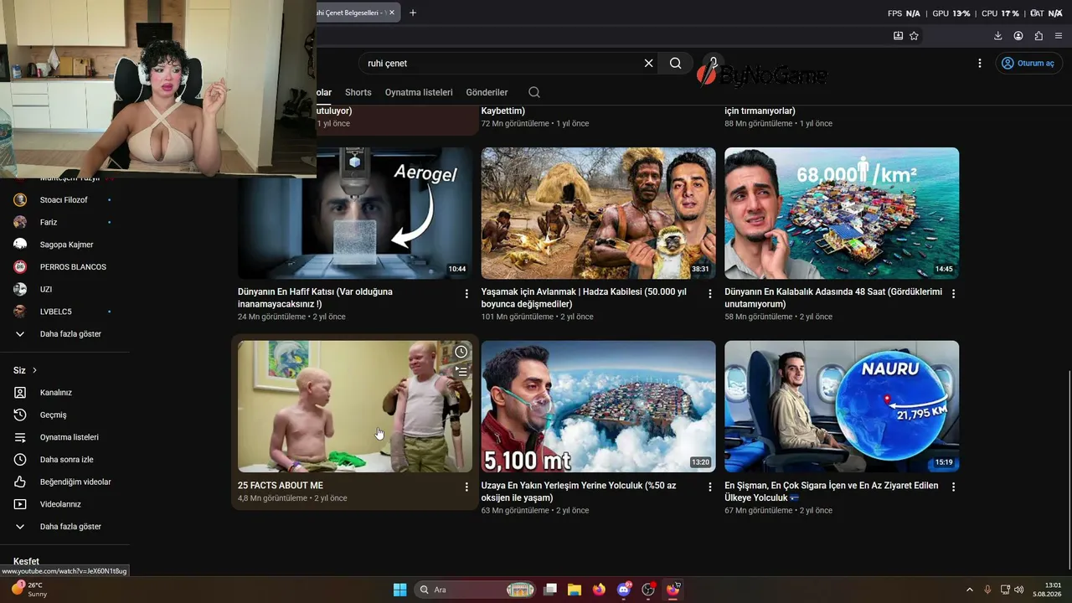Viewport: 1072px width, 603px height.
Task: Open the Siz section chevron
Action: [34, 370]
